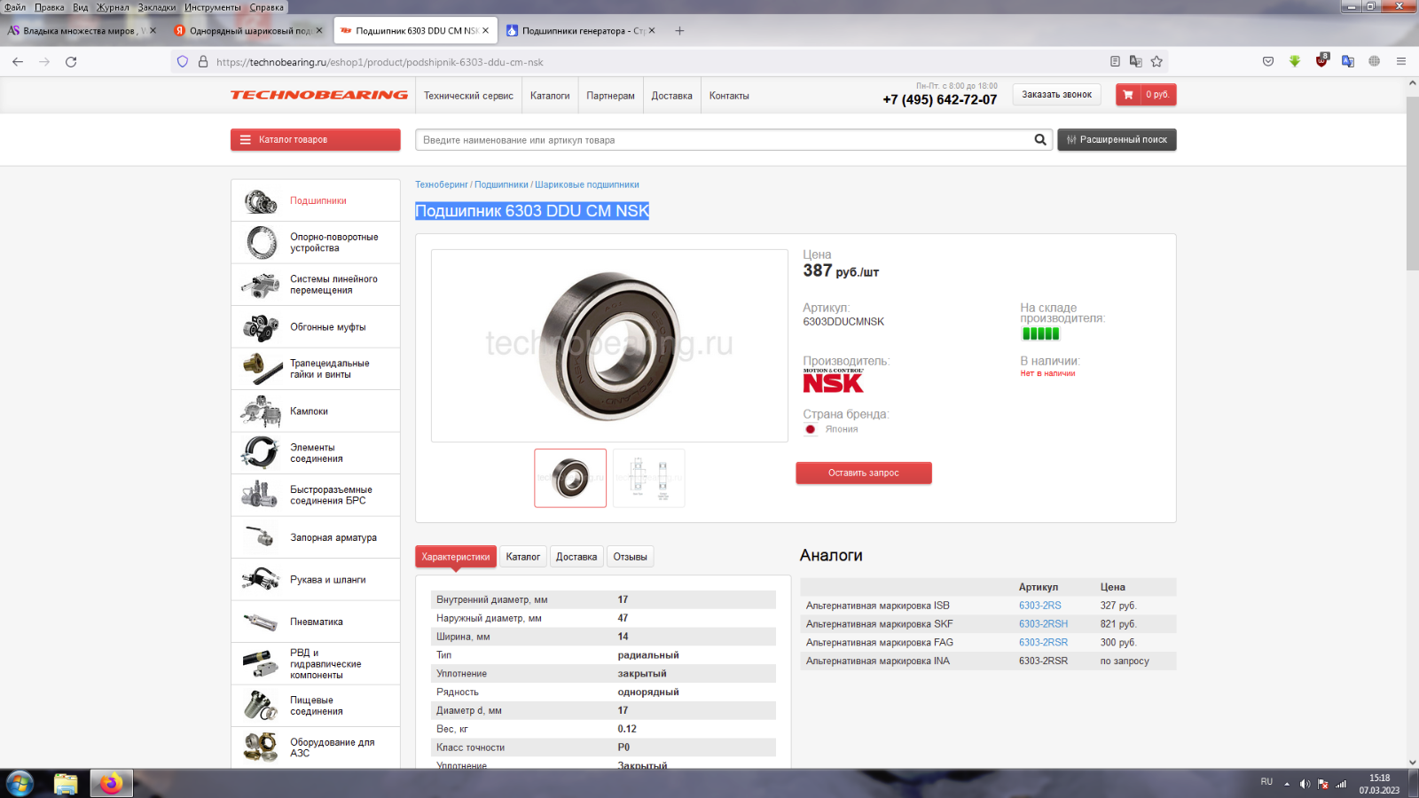Expand the Каталог товаров menu button
Image resolution: width=1419 pixels, height=798 pixels.
pos(316,139)
